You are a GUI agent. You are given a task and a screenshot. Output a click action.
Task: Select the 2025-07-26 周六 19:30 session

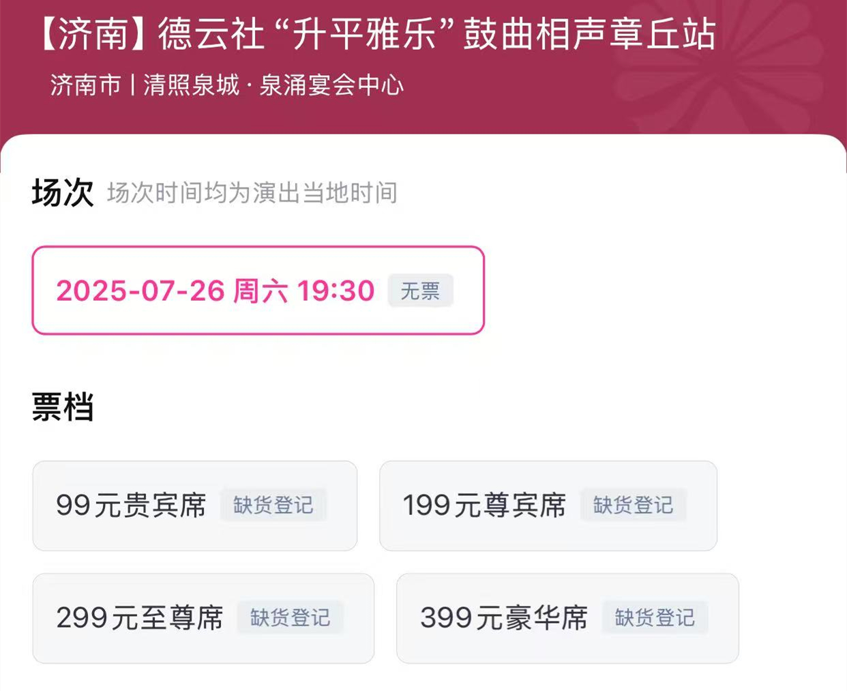coord(215,291)
